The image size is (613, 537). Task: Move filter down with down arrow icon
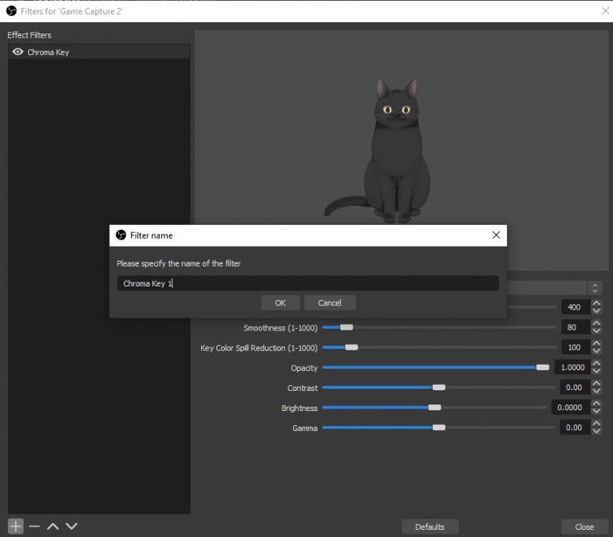(72, 526)
